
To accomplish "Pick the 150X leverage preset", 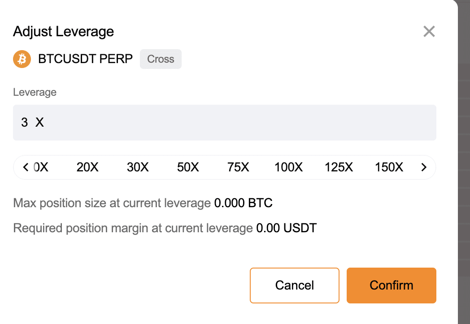I will click(389, 167).
